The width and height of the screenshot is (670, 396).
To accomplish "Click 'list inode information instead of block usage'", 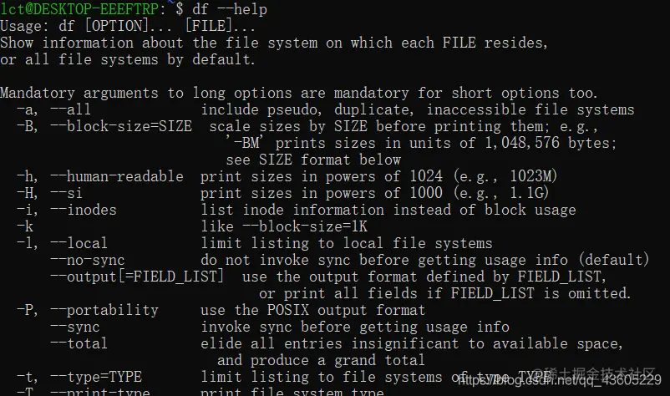I will [x=388, y=210].
